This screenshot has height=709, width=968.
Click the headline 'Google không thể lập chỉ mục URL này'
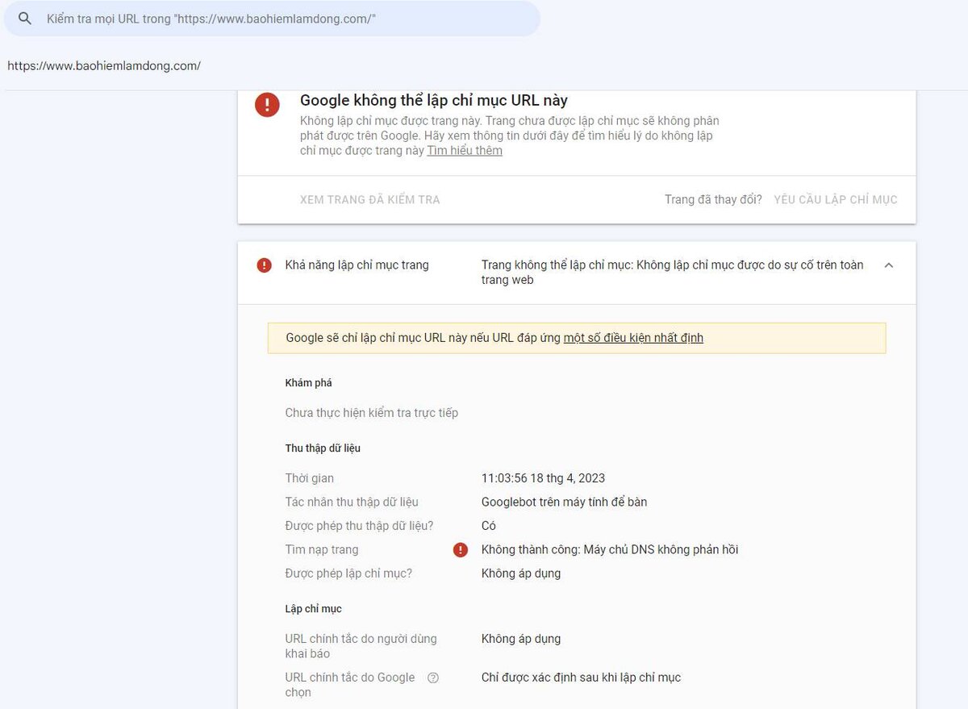[434, 101]
